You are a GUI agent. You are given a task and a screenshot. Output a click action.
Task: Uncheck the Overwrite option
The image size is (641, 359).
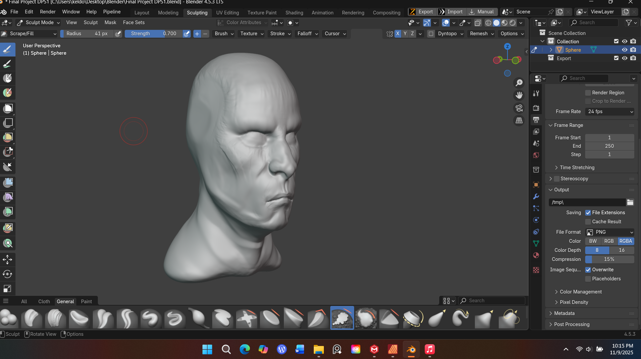point(588,270)
